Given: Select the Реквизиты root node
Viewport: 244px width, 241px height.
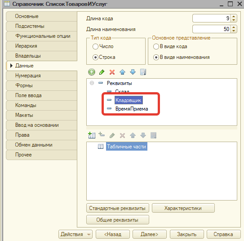Looking at the screenshot, I should (120, 83).
